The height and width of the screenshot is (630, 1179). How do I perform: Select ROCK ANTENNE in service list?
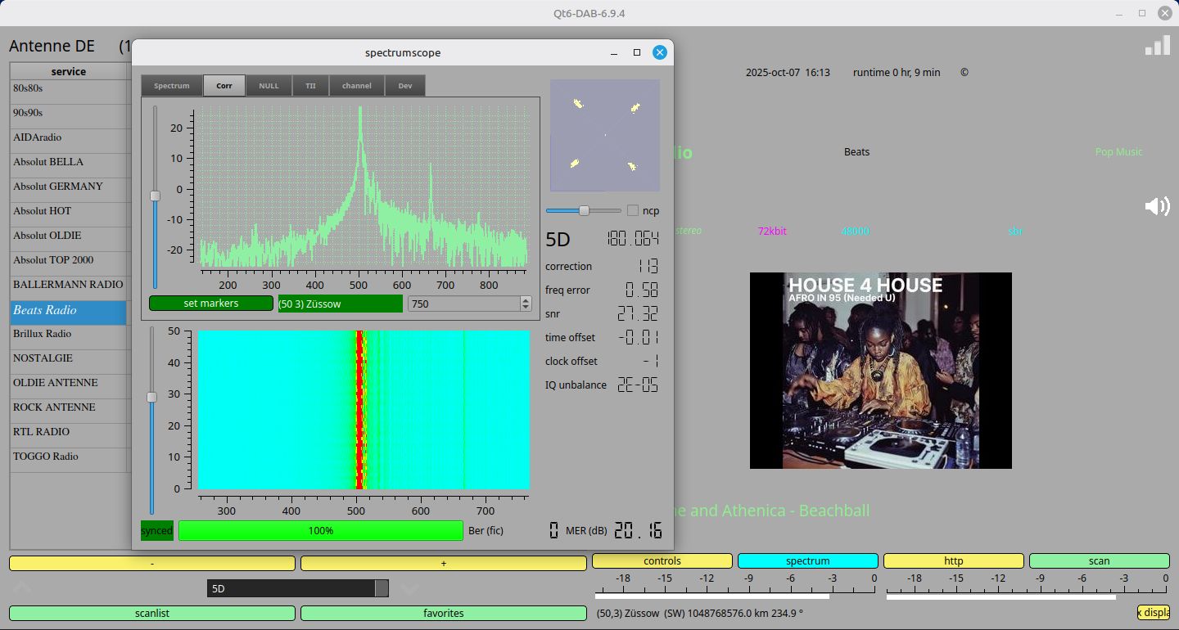pos(54,407)
